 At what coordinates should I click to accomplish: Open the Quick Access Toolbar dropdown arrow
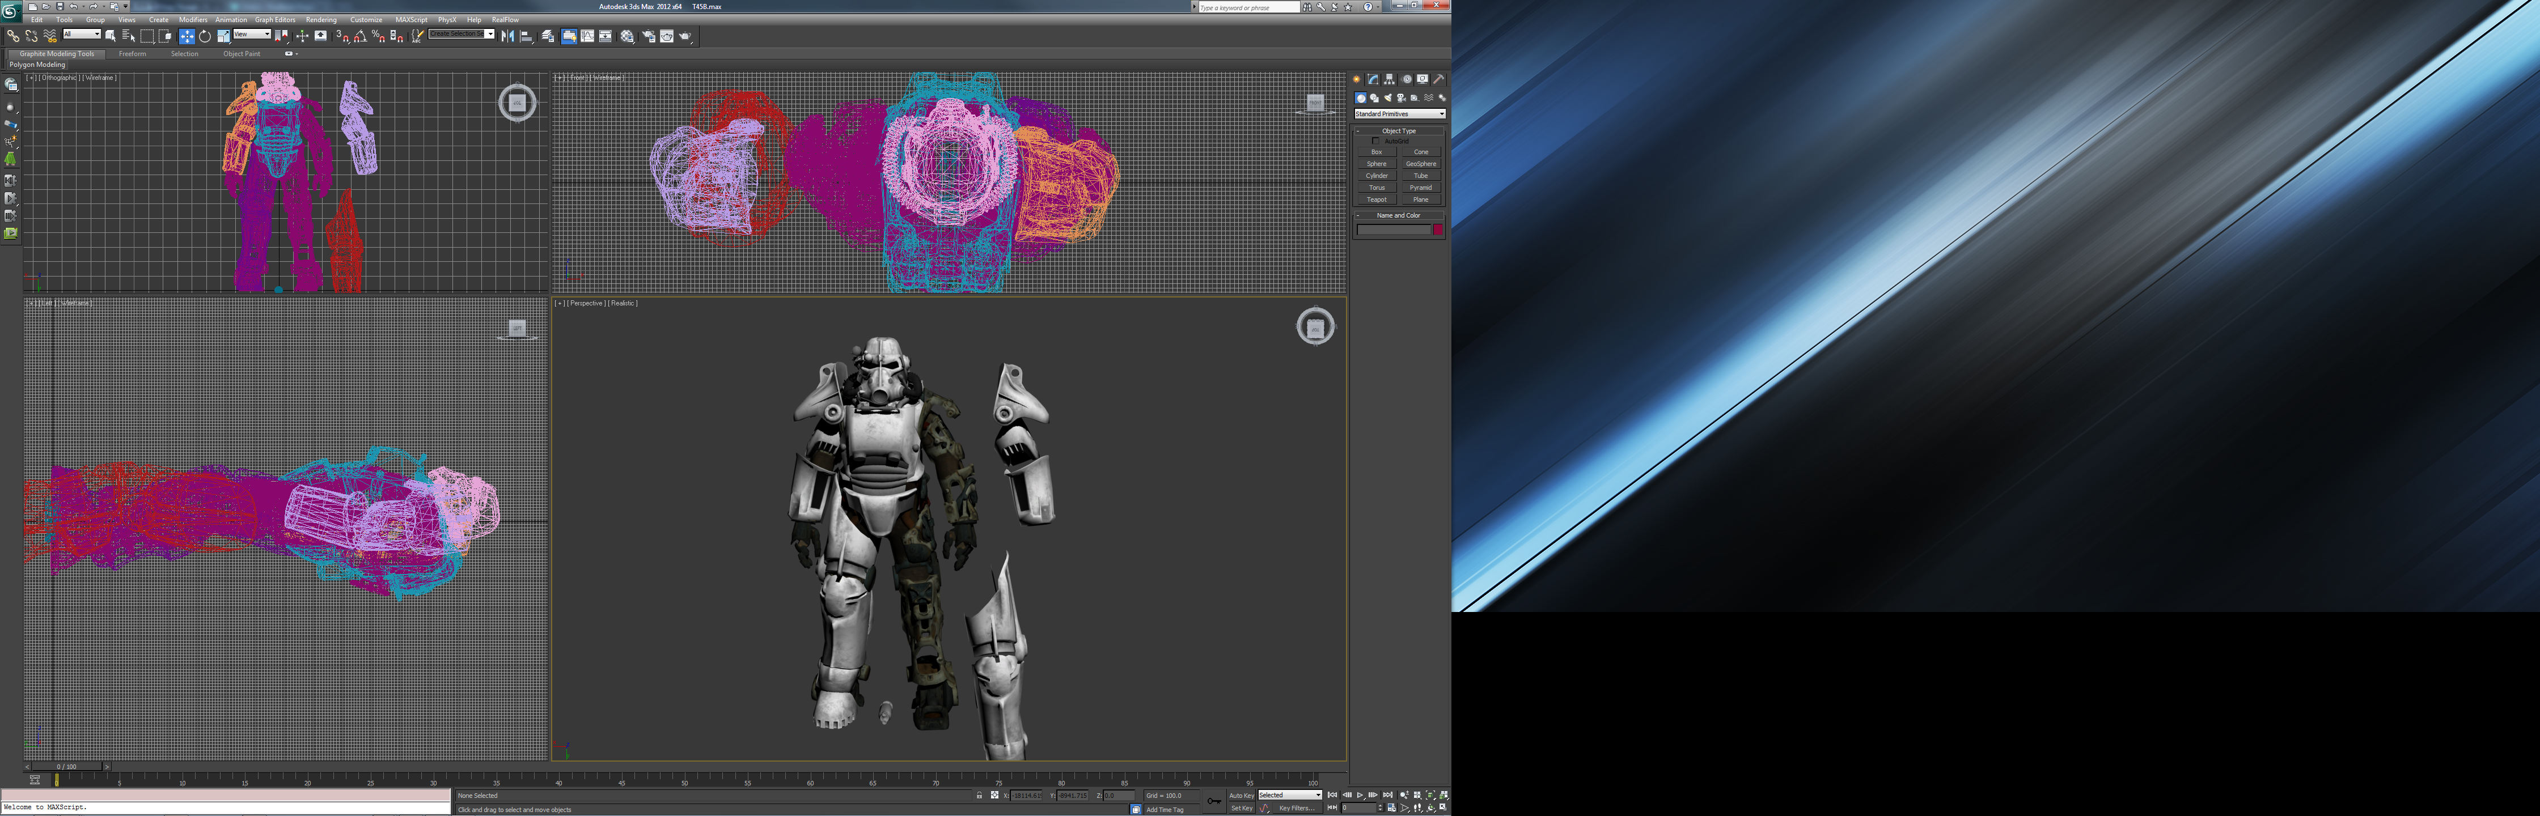pyautogui.click(x=125, y=6)
